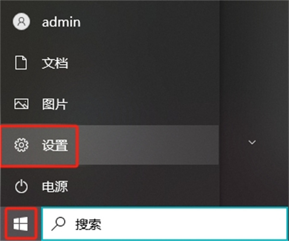Click the empty row space right of 图片
The height and width of the screenshot is (241, 289).
point(144,104)
